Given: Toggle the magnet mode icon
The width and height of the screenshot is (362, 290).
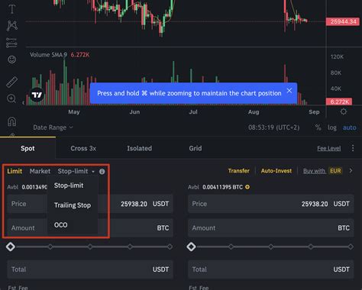Looking at the screenshot, I should point(11,121).
